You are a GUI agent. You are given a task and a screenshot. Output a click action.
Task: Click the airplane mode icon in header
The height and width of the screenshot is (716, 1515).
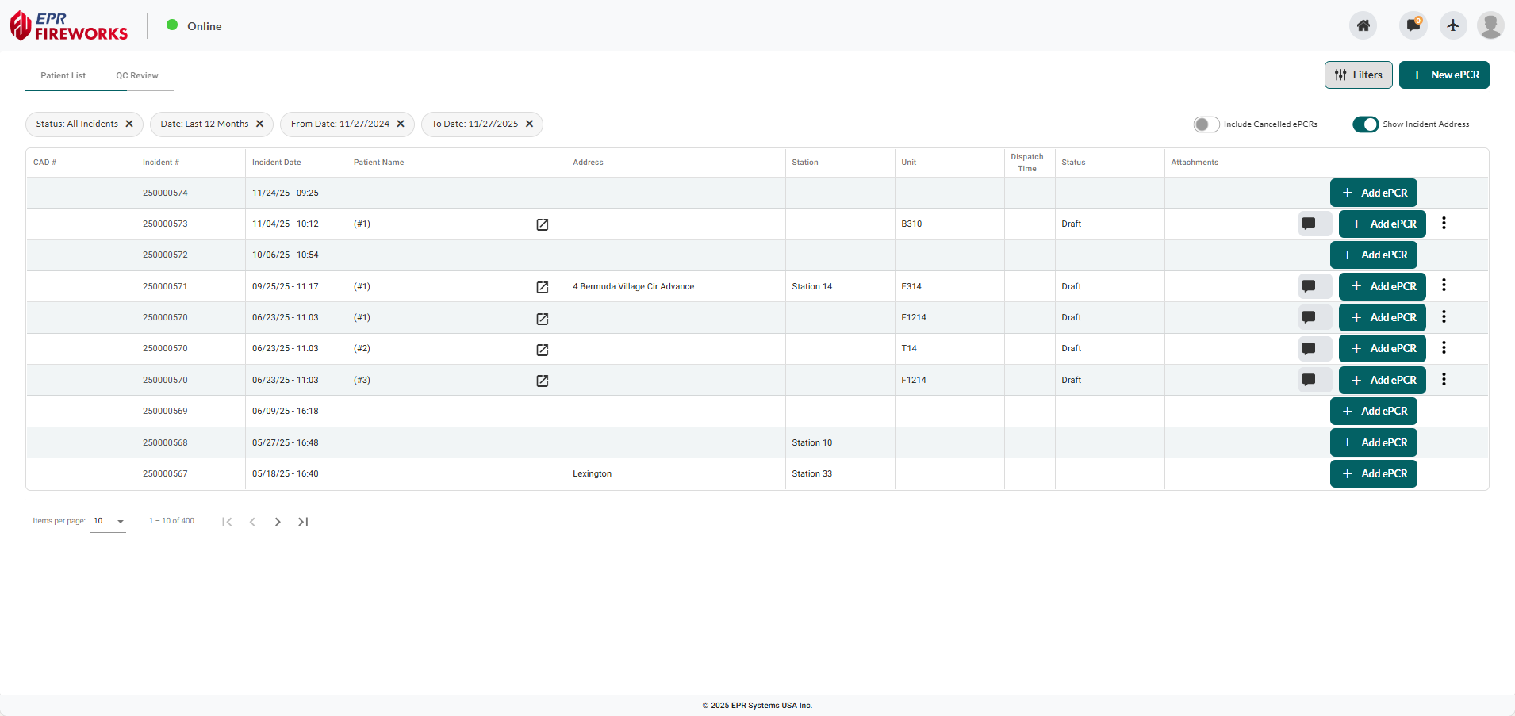1453,25
